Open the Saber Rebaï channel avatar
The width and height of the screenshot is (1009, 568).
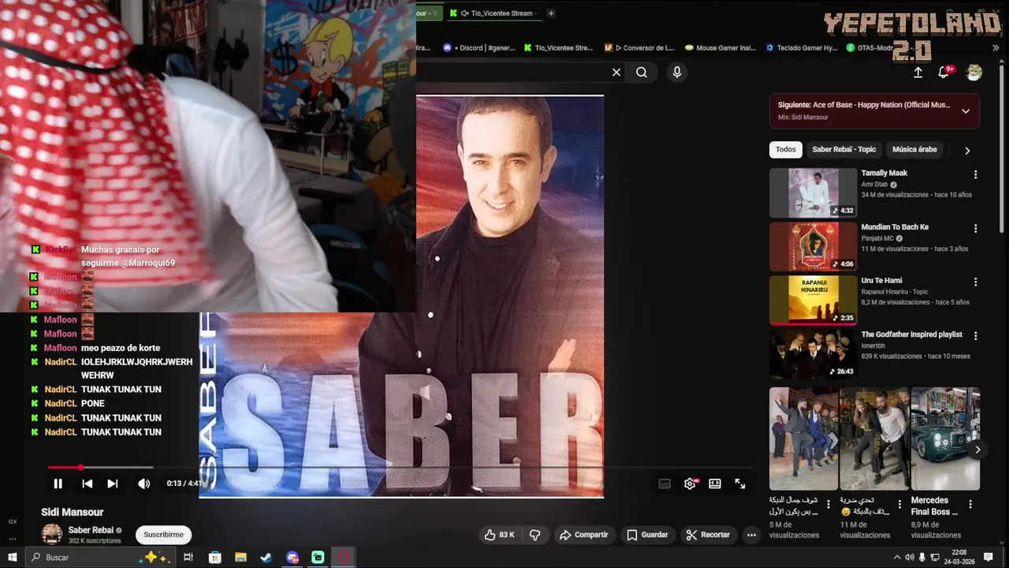point(52,534)
